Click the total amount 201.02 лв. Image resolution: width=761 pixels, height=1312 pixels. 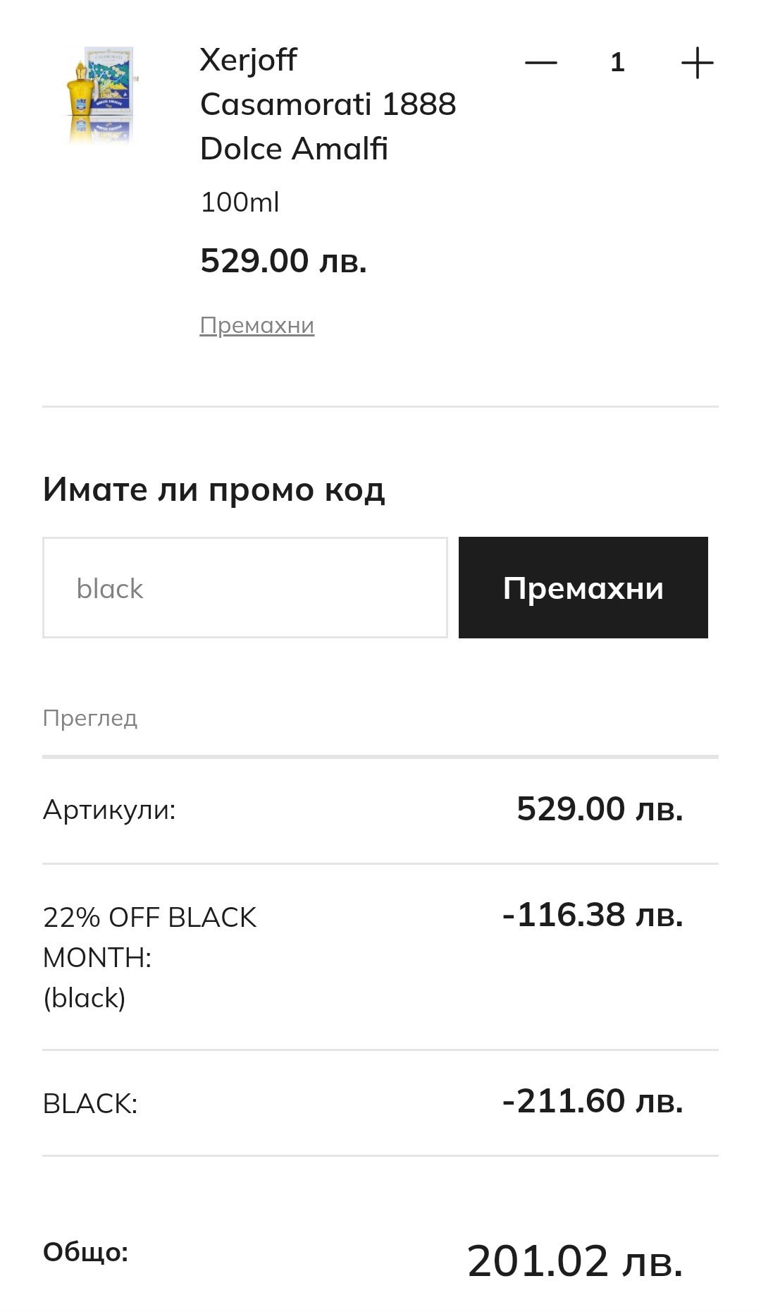pos(574,1261)
